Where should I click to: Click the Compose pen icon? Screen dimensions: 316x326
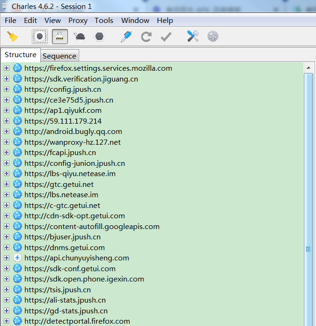(126, 37)
